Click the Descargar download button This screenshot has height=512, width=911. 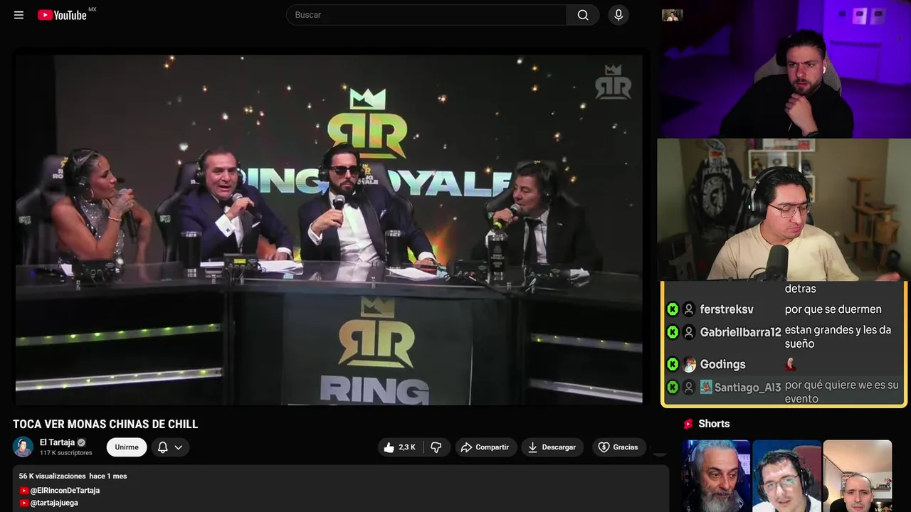point(552,447)
